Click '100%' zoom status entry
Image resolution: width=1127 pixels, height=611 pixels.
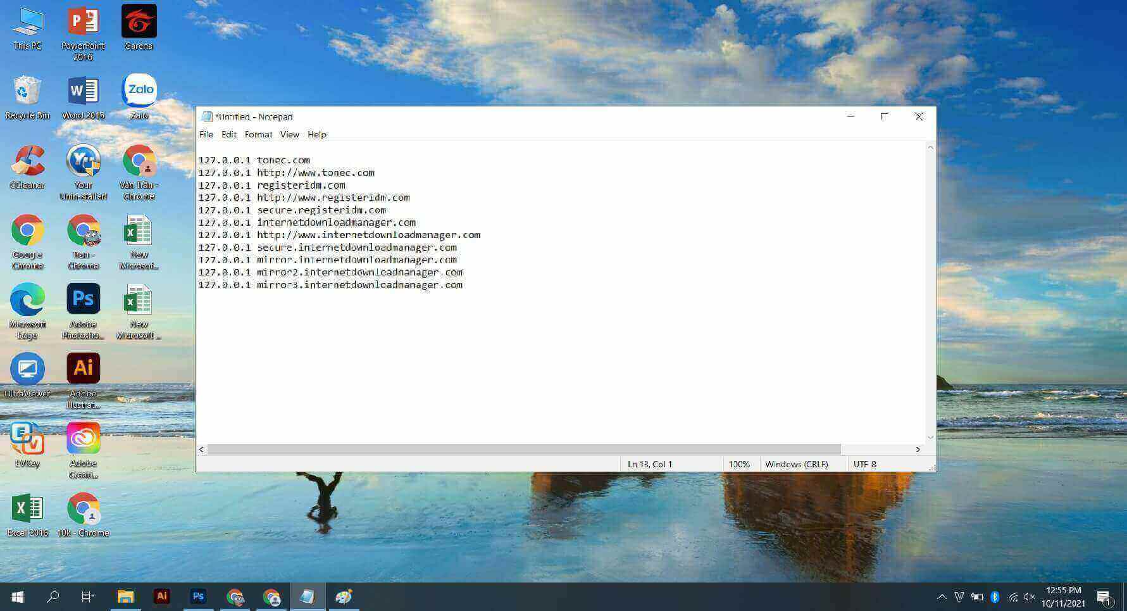739,464
